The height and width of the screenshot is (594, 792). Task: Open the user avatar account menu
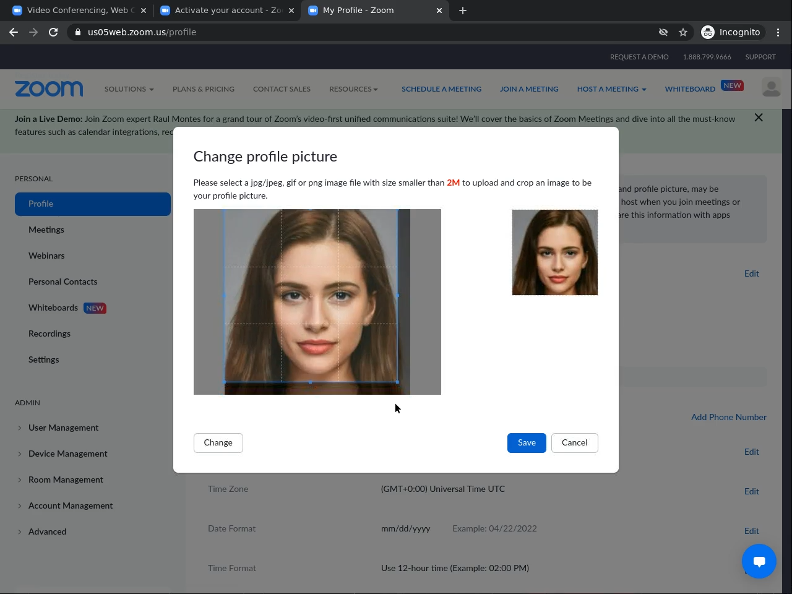point(771,88)
